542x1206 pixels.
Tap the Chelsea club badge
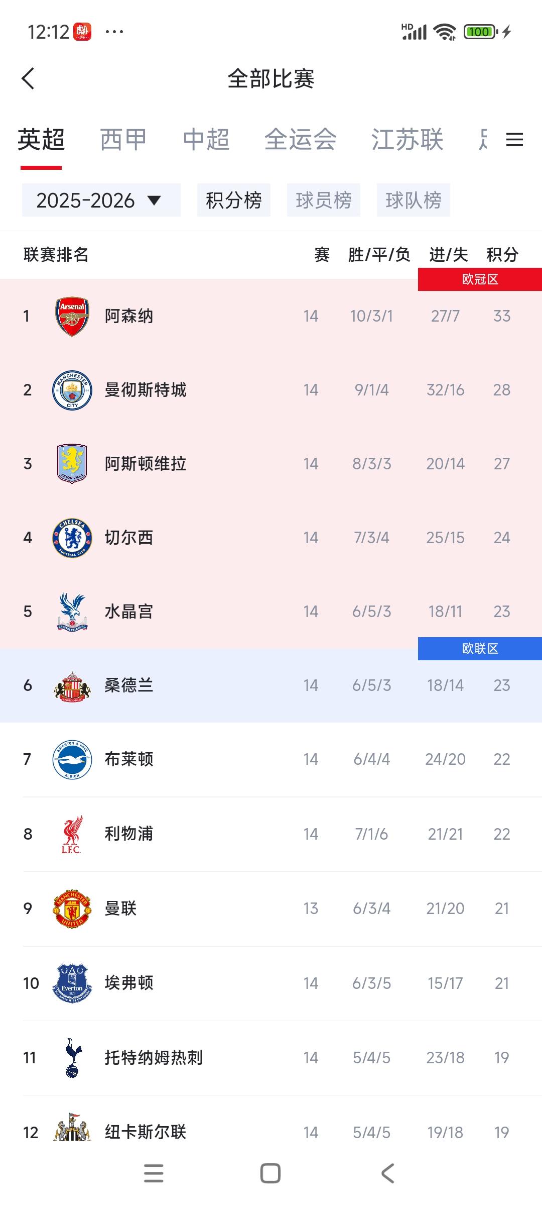72,538
